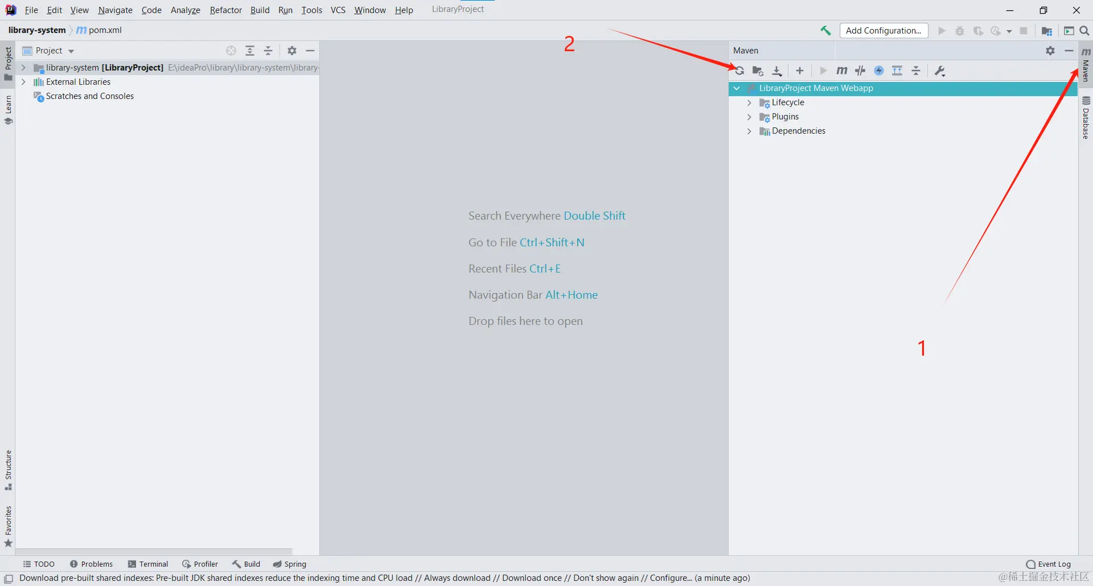This screenshot has width=1093, height=586.
Task: Toggle Maven skip tests mode
Action: [879, 71]
